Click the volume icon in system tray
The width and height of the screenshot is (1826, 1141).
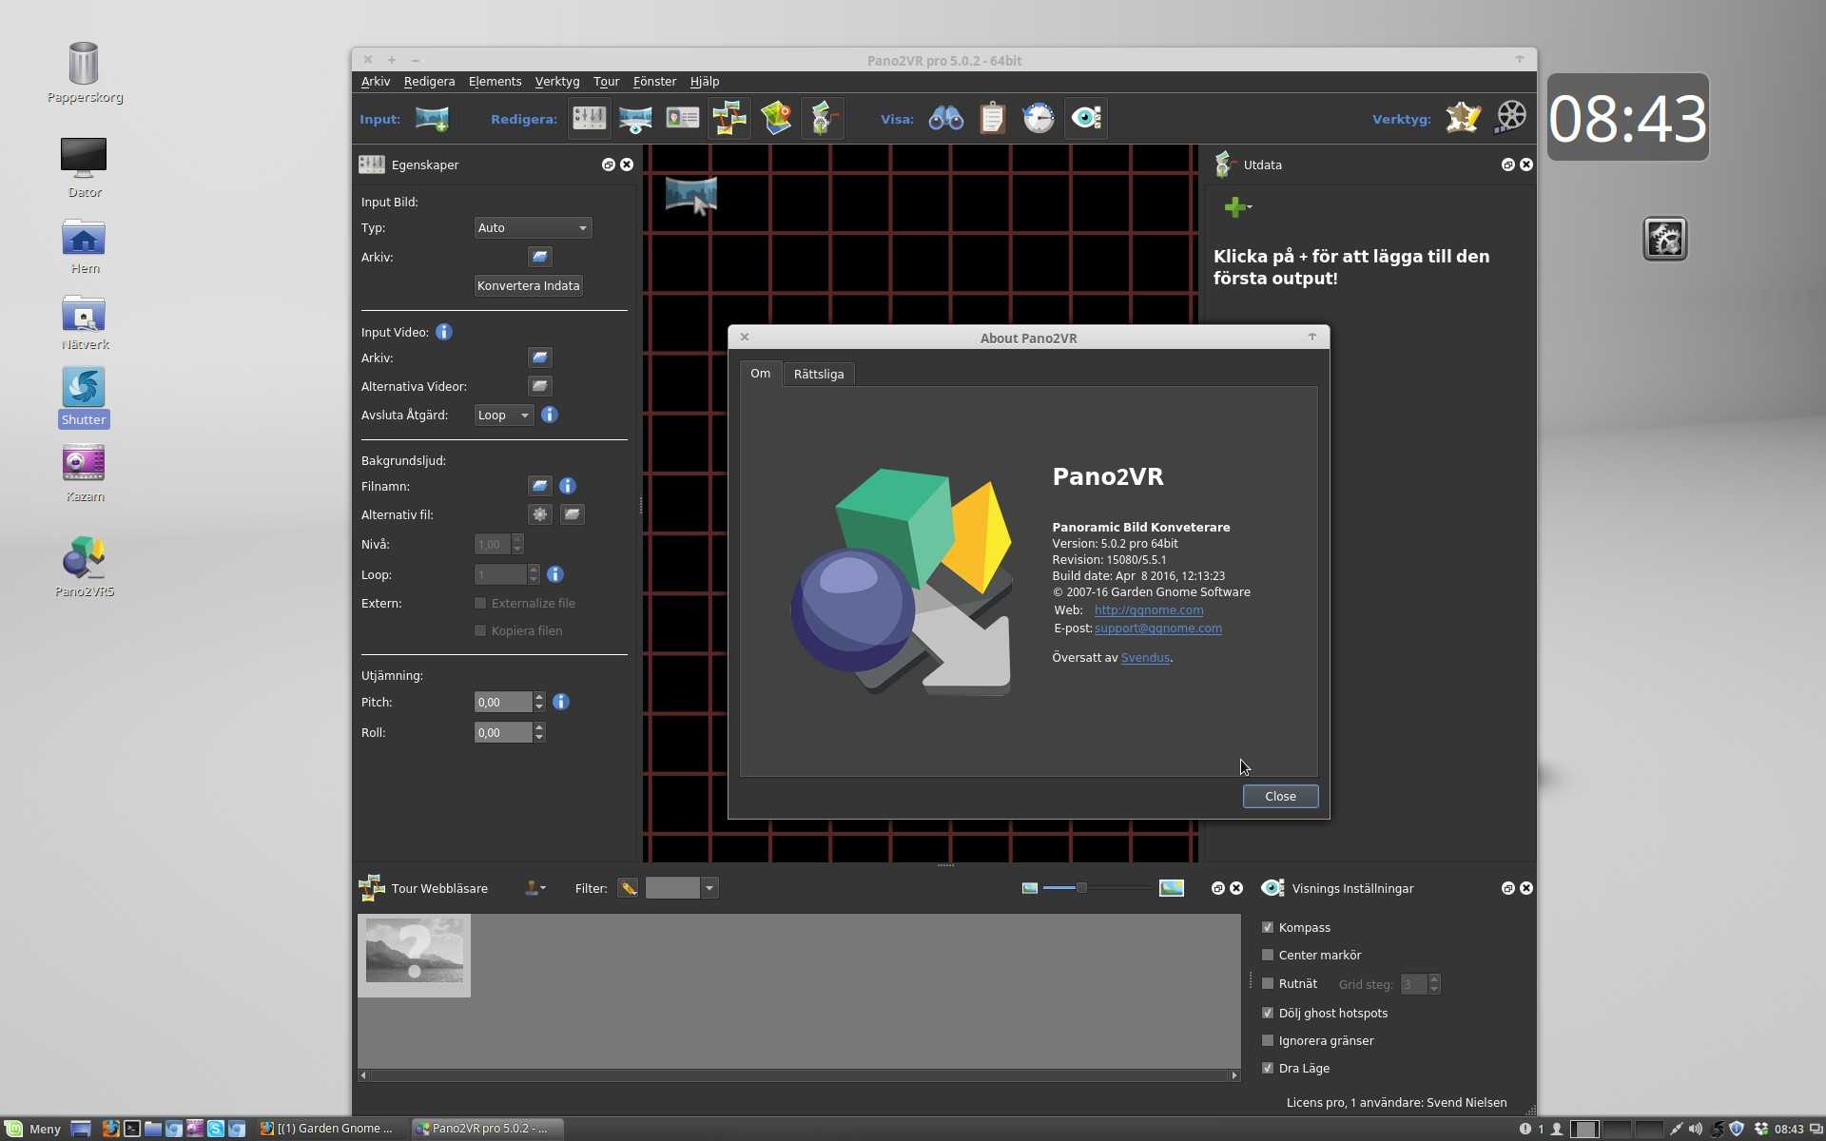(x=1696, y=1129)
